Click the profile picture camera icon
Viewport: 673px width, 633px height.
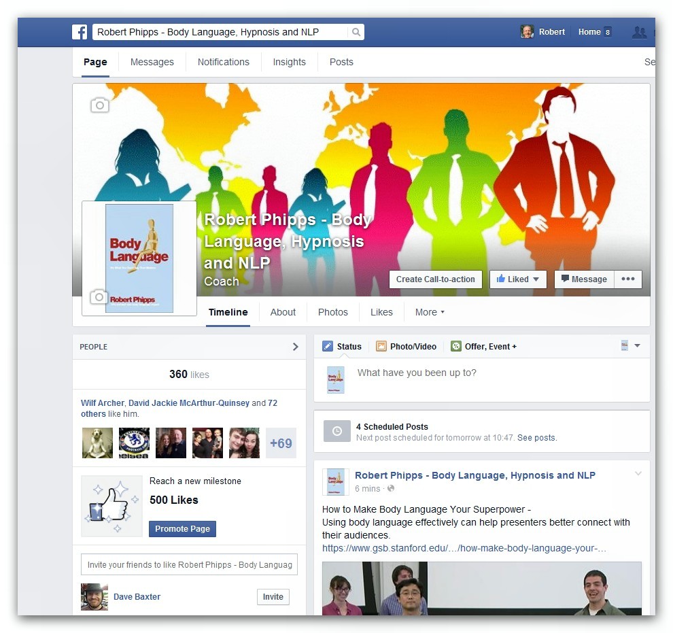[x=99, y=296]
